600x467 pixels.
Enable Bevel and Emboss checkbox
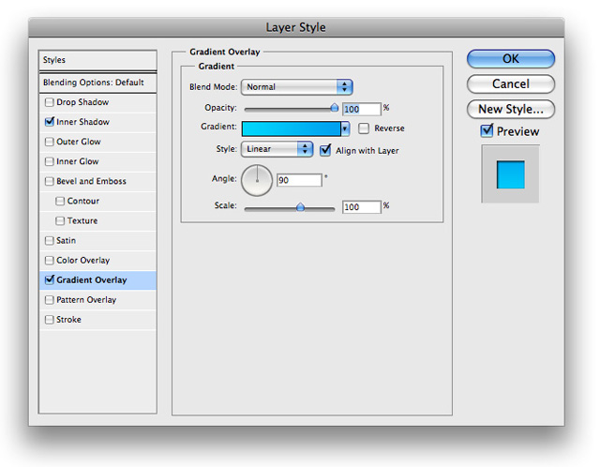[x=49, y=181]
